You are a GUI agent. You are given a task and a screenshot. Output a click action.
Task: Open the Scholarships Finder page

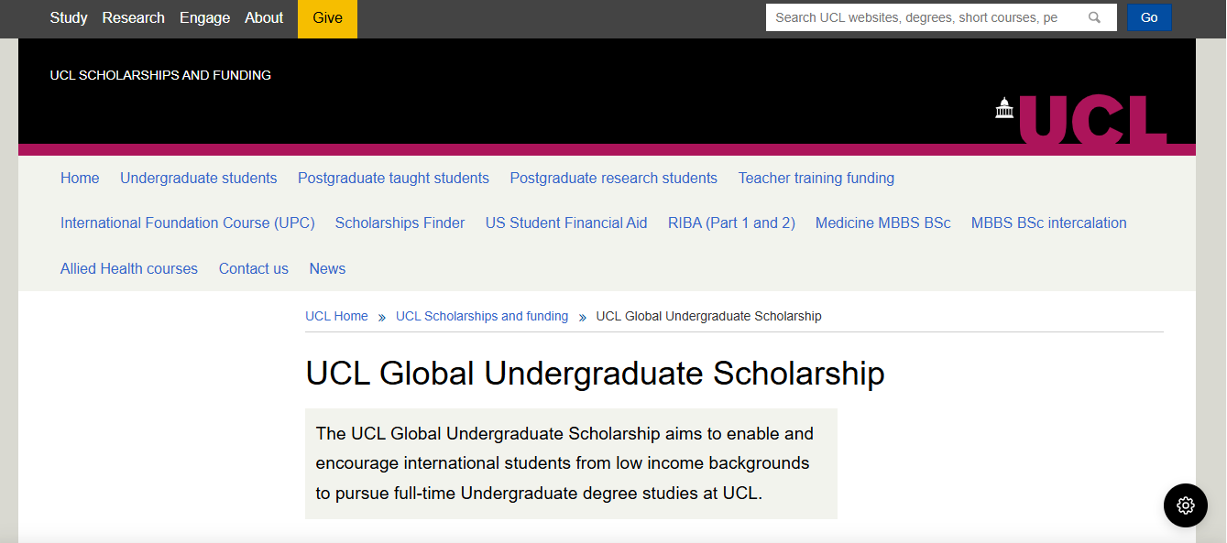(400, 223)
